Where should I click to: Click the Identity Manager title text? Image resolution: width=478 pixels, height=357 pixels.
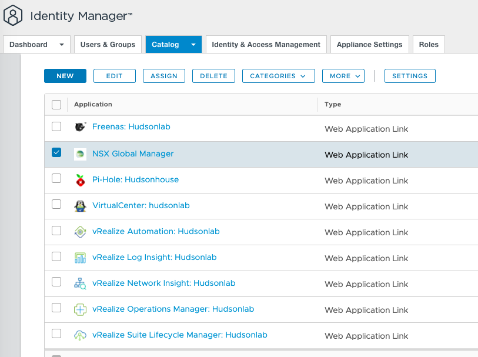[x=81, y=16]
